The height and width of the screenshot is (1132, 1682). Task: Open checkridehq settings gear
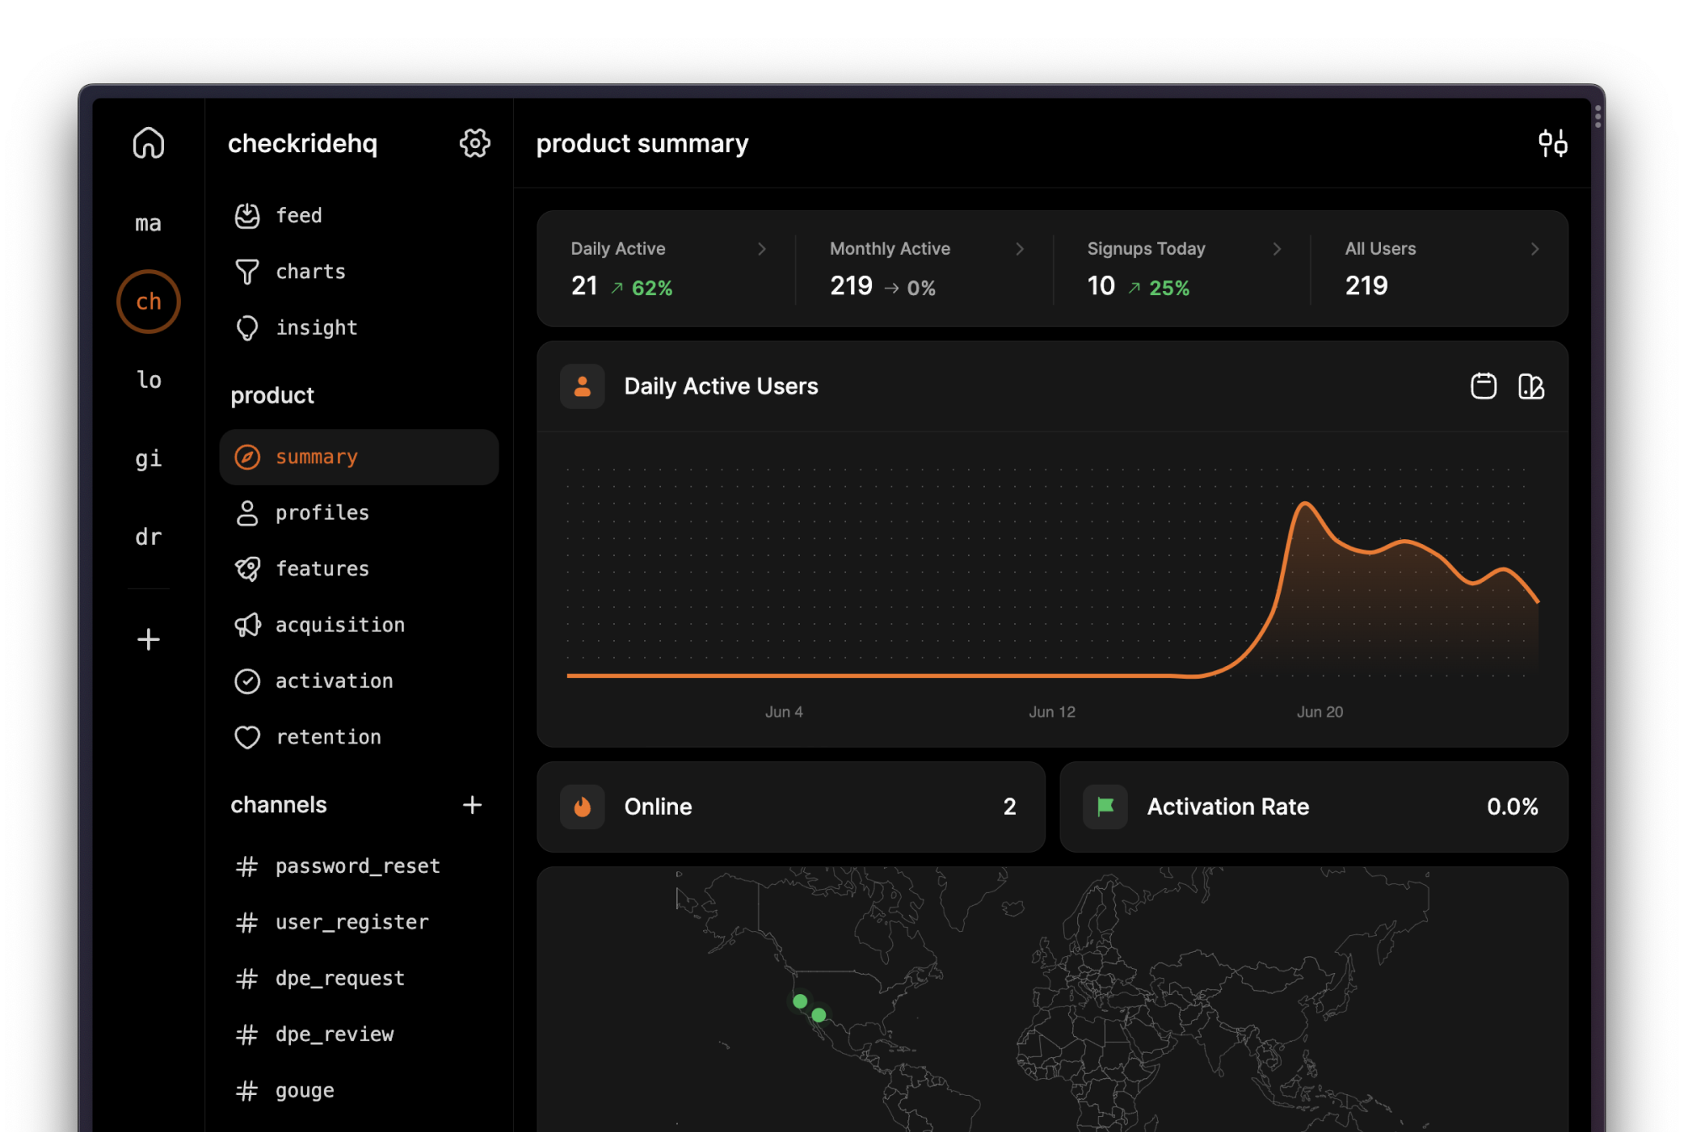tap(476, 143)
